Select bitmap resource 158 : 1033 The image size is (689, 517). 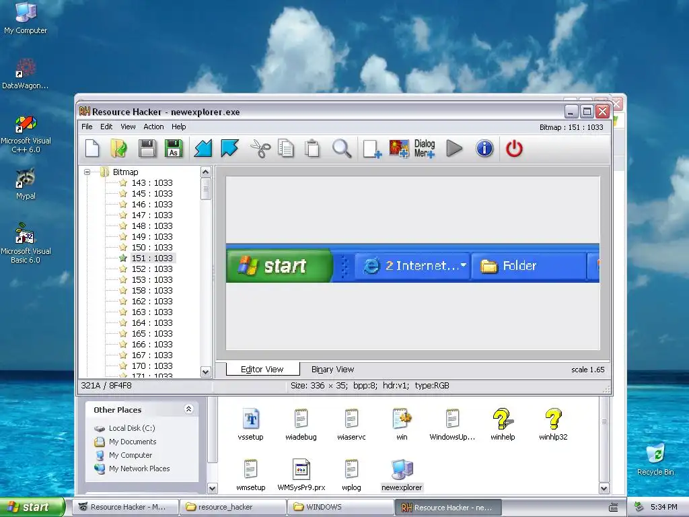152,291
